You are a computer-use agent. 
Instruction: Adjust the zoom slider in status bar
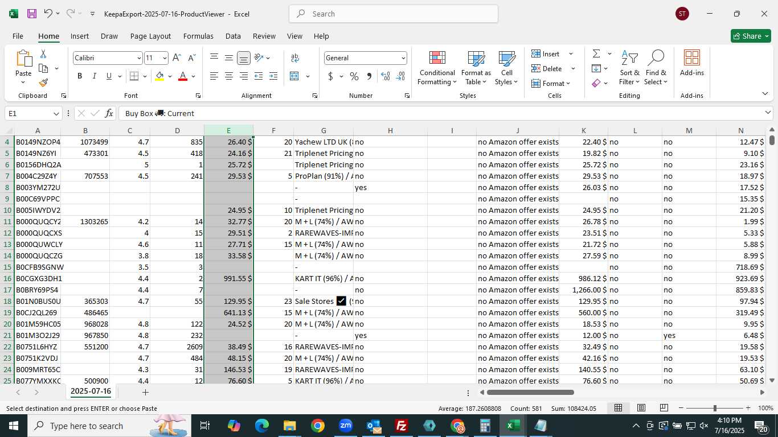(714, 408)
